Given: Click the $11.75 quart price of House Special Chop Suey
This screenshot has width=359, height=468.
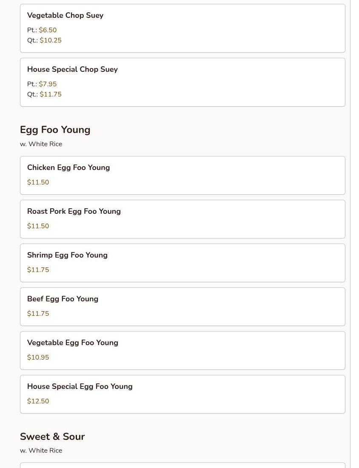Looking at the screenshot, I should click(51, 94).
